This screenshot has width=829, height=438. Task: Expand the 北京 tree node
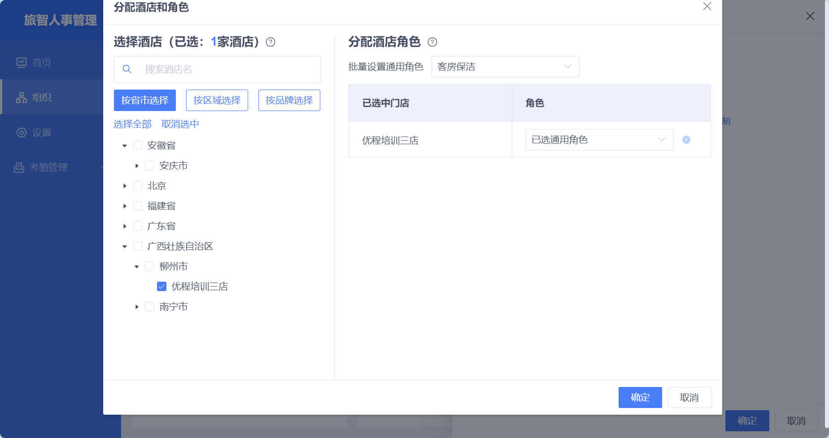click(x=125, y=186)
